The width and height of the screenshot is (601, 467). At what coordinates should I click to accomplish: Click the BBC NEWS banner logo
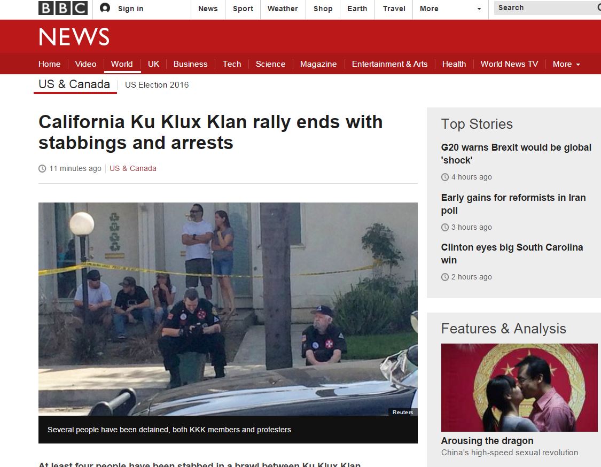coord(74,37)
